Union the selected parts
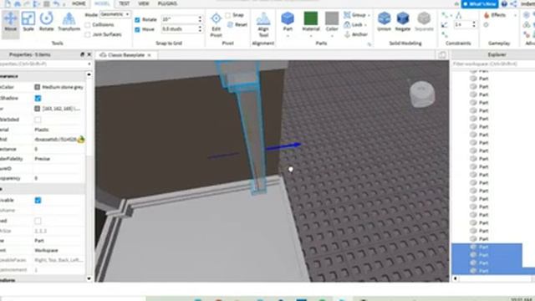Viewport: 535px width, 301px height. point(385,21)
